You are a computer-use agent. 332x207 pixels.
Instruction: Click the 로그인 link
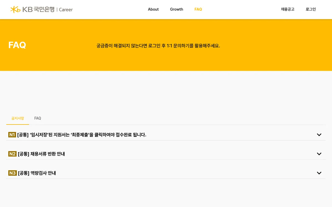311,9
